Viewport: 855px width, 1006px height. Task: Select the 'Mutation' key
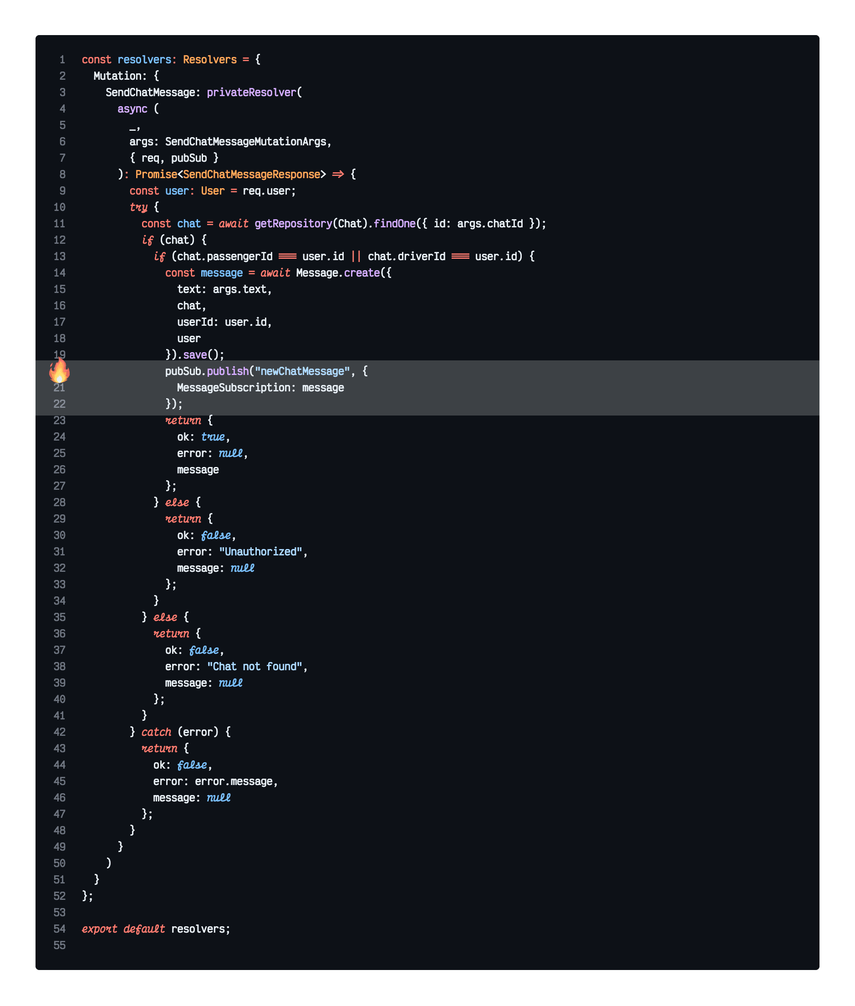(x=117, y=76)
